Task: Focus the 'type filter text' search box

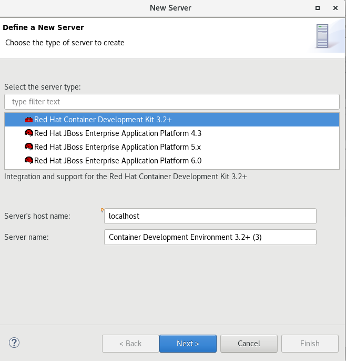Action: tap(172, 102)
